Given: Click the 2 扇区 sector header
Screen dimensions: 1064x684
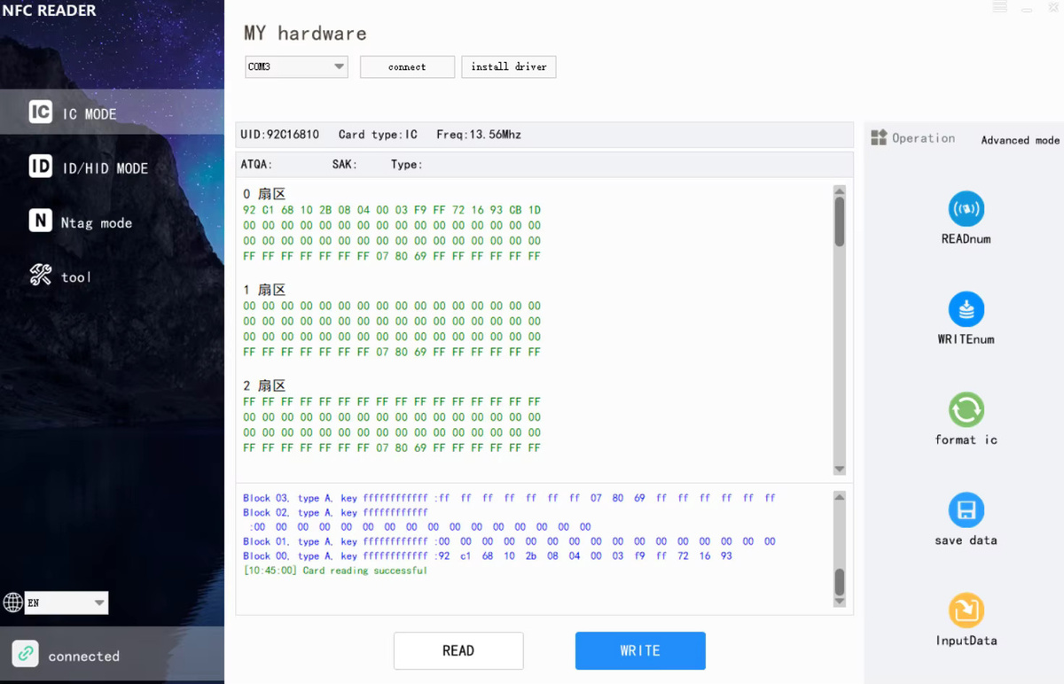Looking at the screenshot, I should [264, 385].
